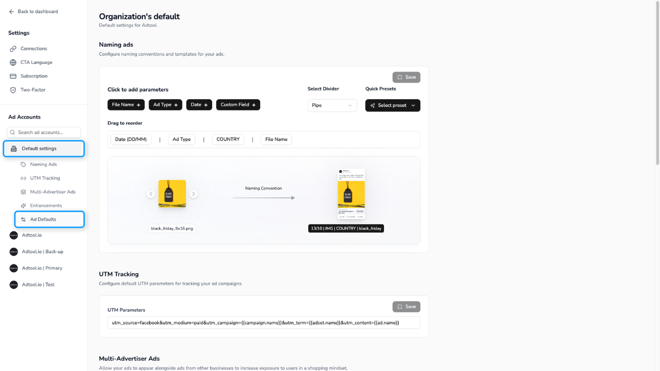Select the File Name reorder chip
The image size is (660, 371).
276,139
